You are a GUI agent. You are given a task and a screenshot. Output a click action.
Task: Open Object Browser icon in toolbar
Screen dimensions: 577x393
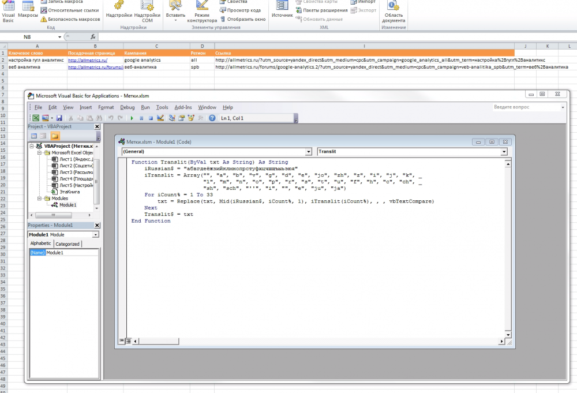(190, 118)
